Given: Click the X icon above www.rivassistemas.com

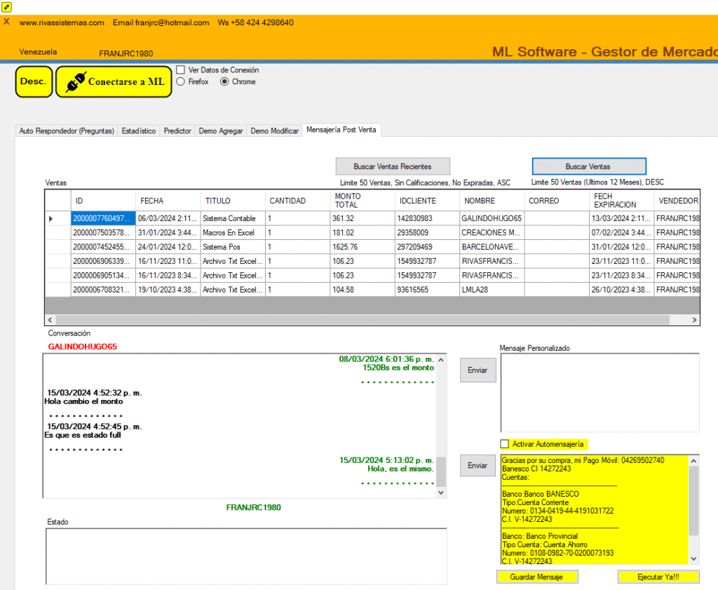Looking at the screenshot, I should tap(6, 22).
